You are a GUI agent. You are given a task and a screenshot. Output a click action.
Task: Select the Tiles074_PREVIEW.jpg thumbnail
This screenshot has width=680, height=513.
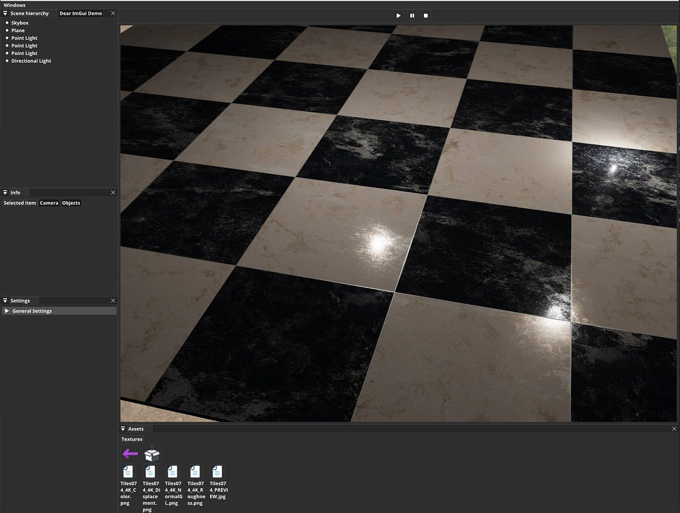[x=216, y=472]
